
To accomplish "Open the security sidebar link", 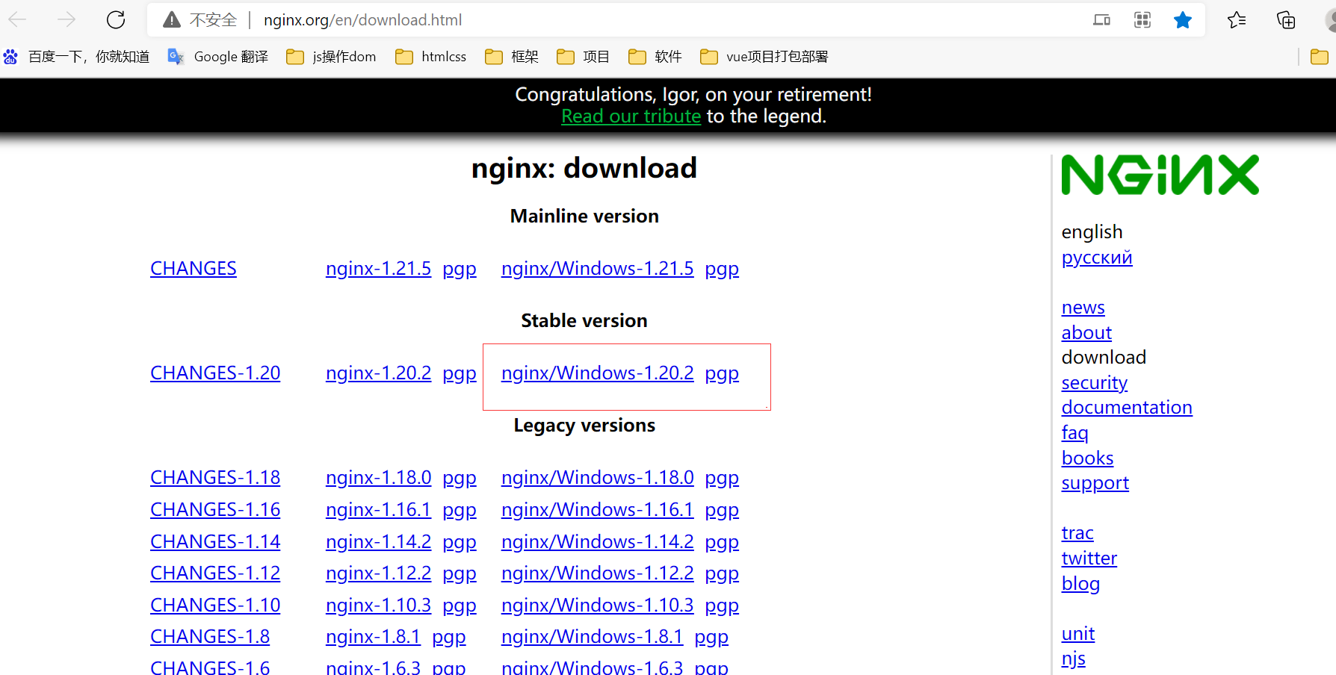I will (1094, 383).
